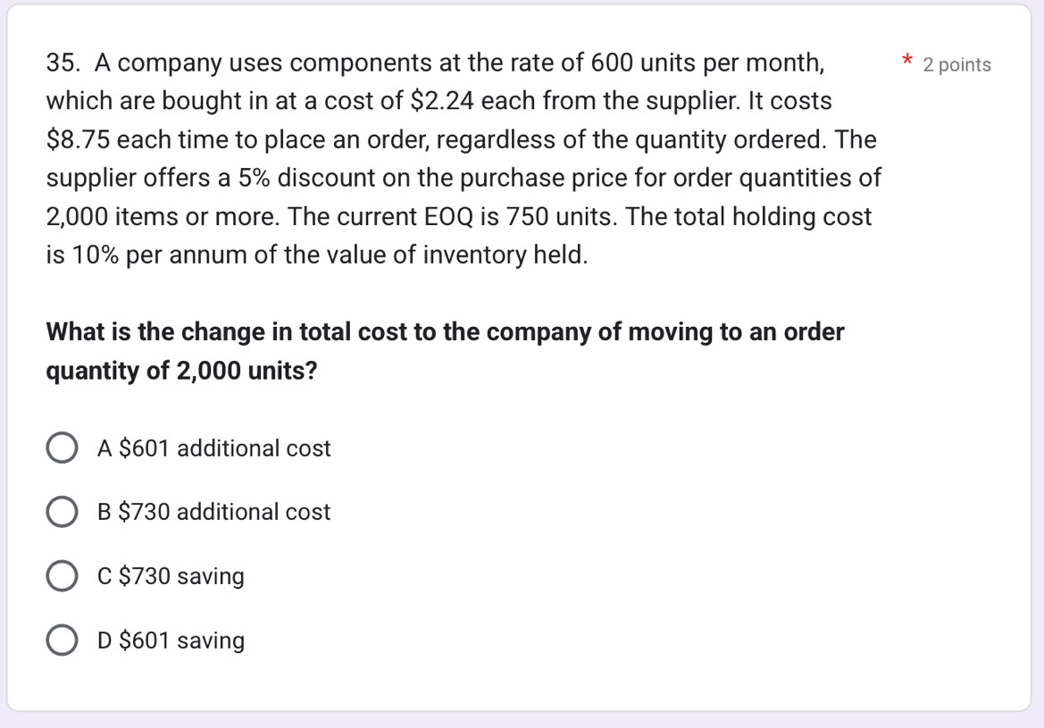Click the radio circle beside option A
Viewport: 1044px width, 728px height.
pos(62,448)
